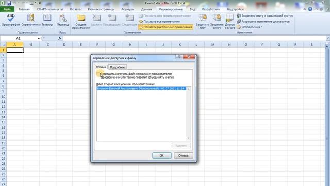The width and height of the screenshot is (330, 186).
Task: Click the Save icon in quick access toolbar
Action: (9, 3)
